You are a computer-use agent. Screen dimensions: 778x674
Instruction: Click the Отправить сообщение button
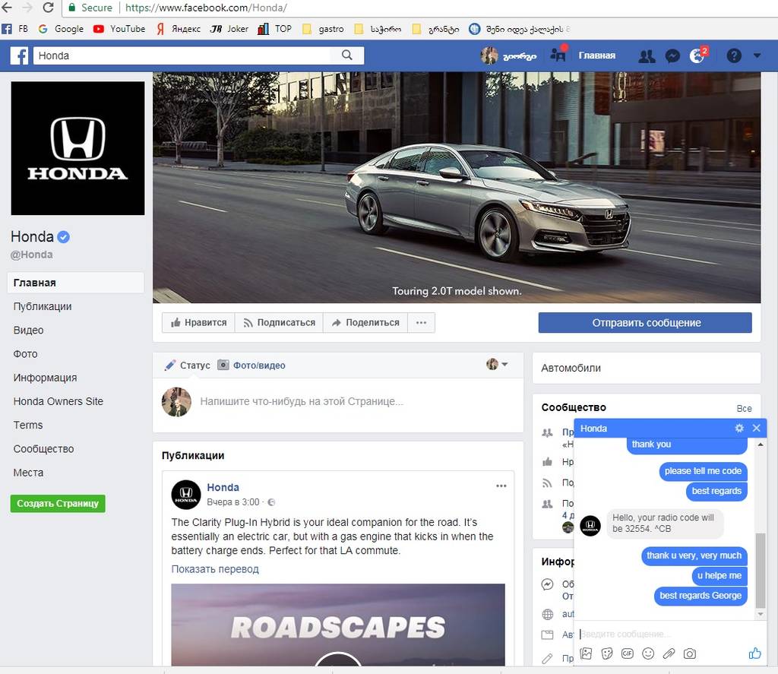pyautogui.click(x=645, y=323)
